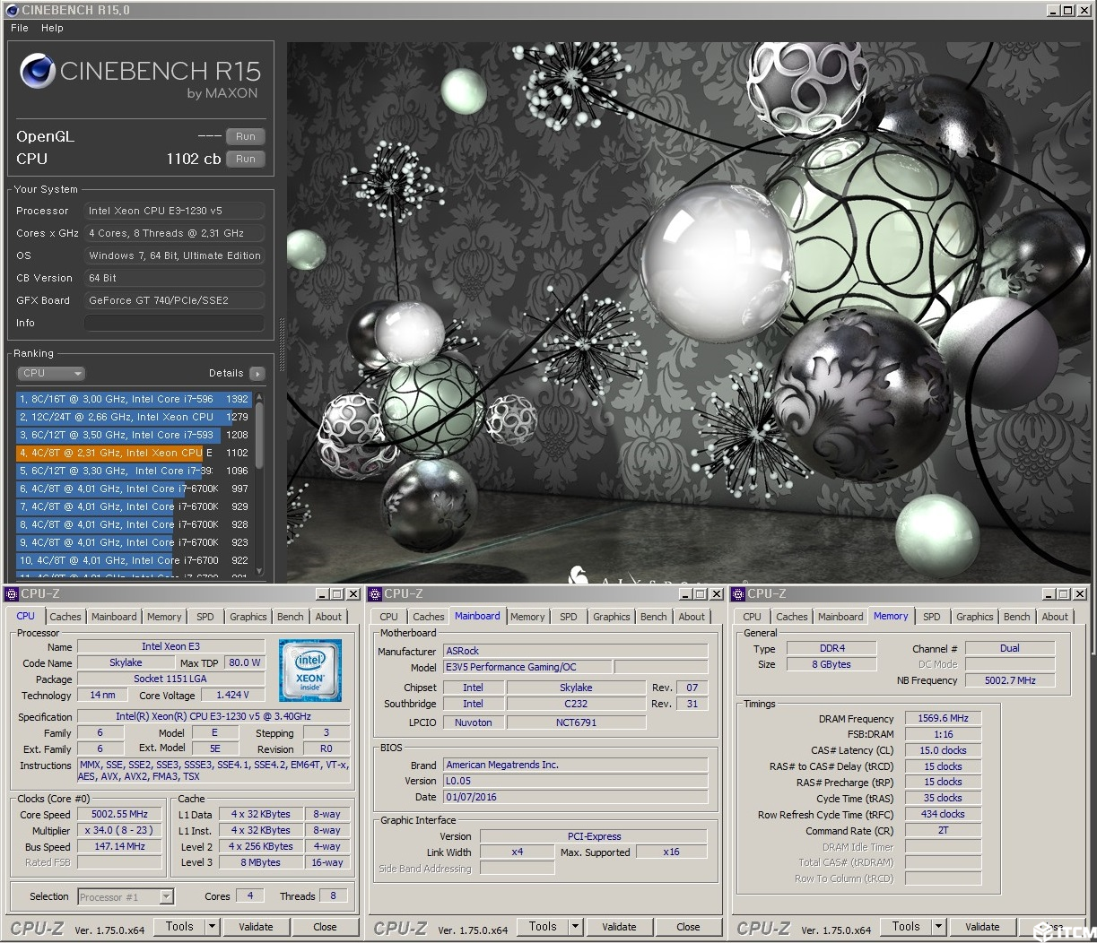Open SPD tab in Mainboard CPU-Z window
The width and height of the screenshot is (1097, 943).
pyautogui.click(x=569, y=617)
